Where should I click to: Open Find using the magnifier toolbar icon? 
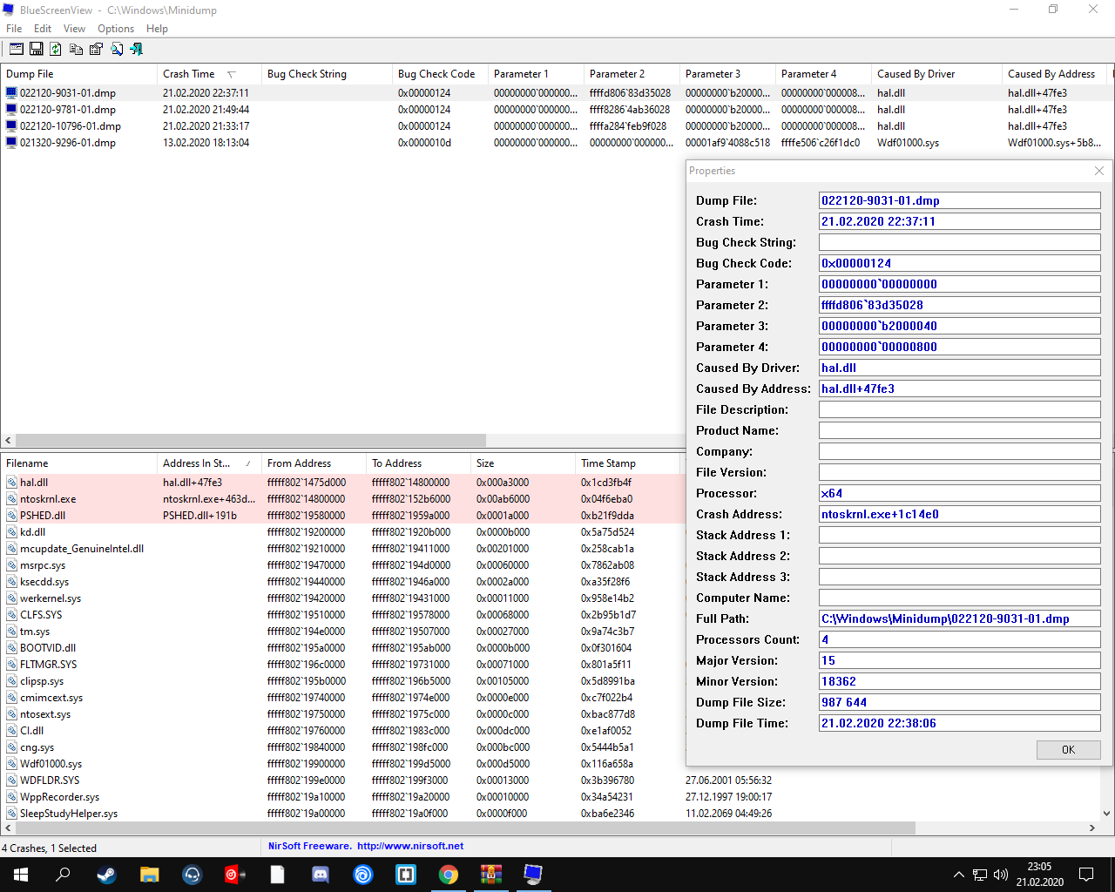pos(117,49)
